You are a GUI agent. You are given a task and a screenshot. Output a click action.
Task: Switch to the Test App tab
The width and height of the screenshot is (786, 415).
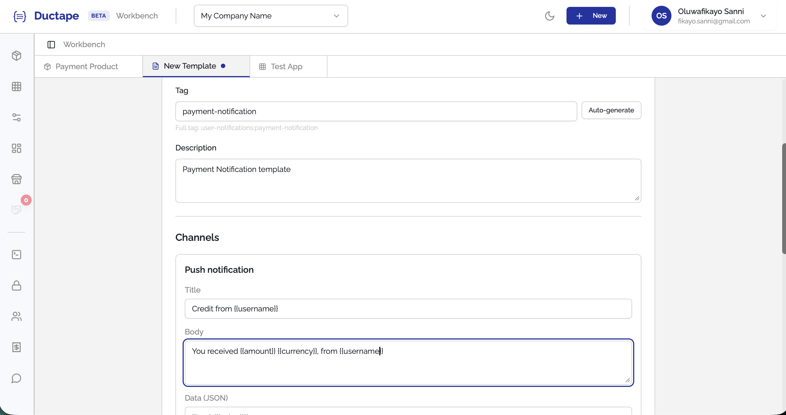[x=286, y=66]
